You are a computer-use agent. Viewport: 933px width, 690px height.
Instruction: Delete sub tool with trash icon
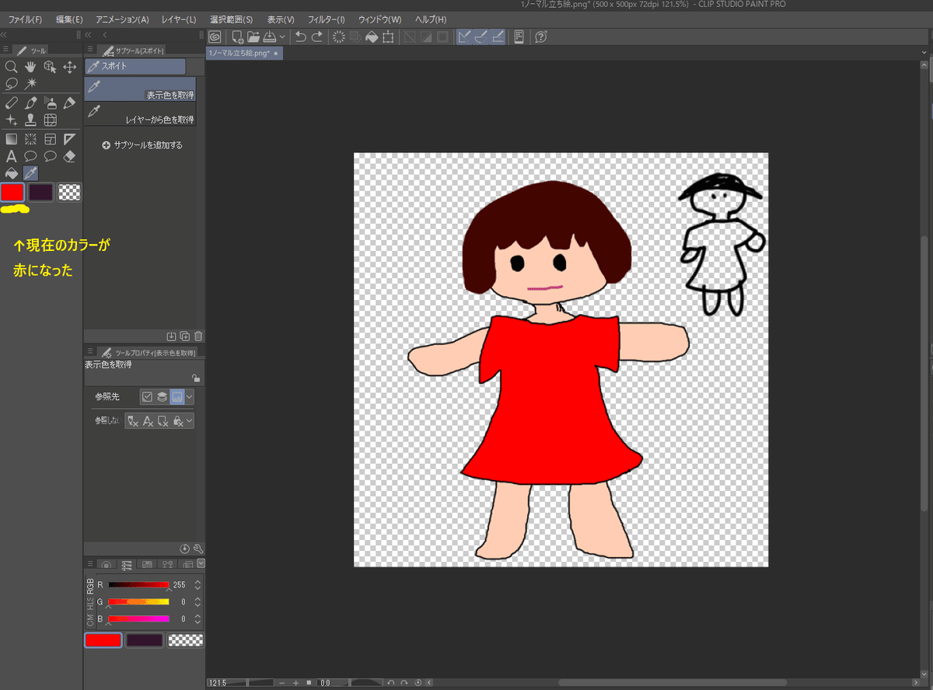tap(198, 336)
